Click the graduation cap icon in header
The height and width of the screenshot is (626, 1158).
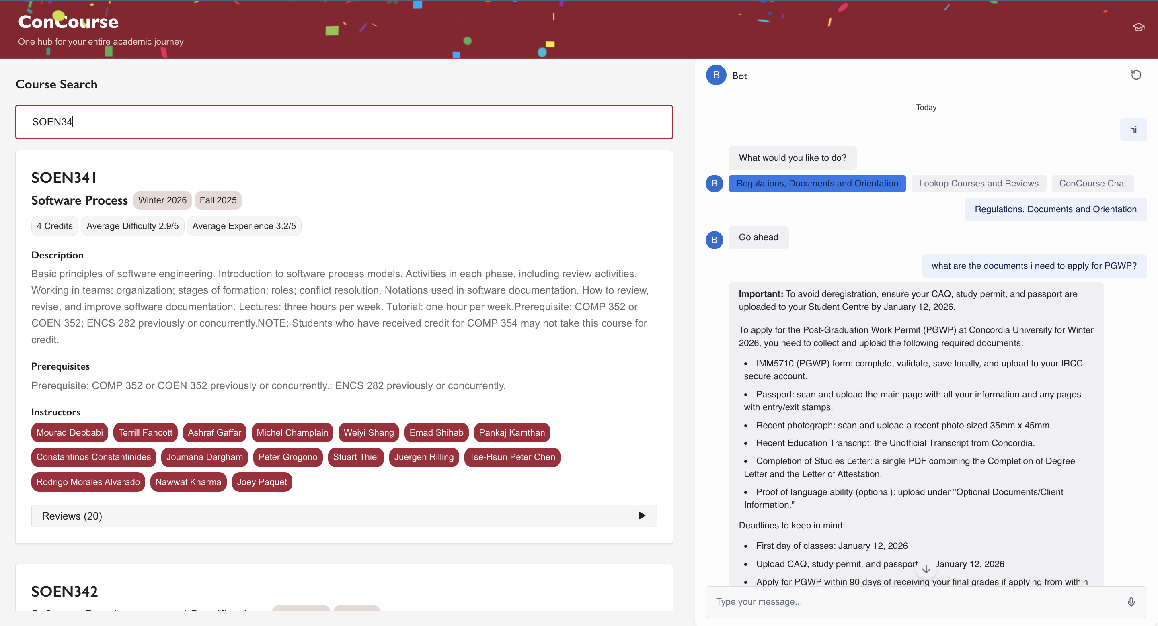(x=1138, y=27)
